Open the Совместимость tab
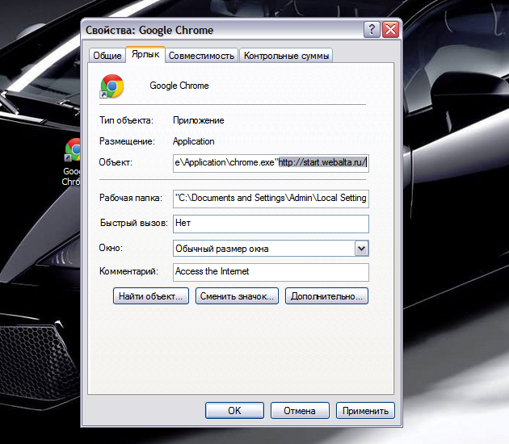 [202, 56]
